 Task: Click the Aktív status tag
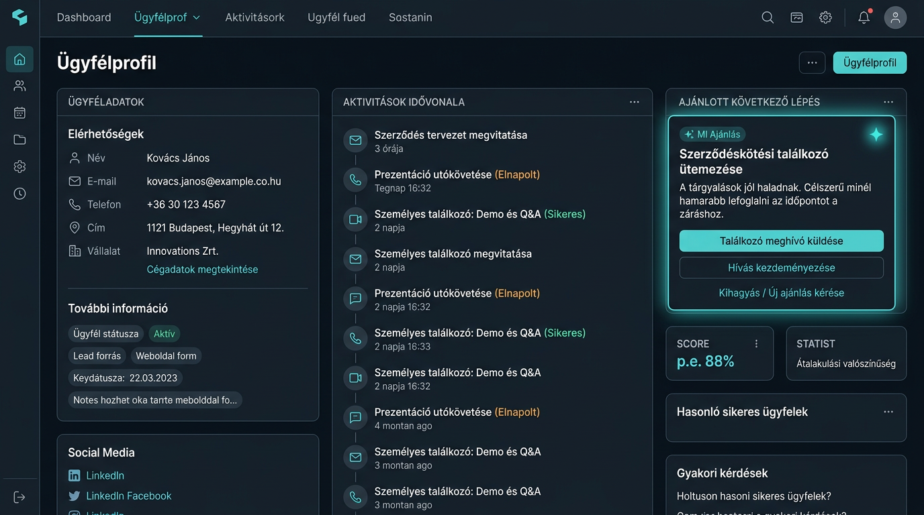pos(164,334)
